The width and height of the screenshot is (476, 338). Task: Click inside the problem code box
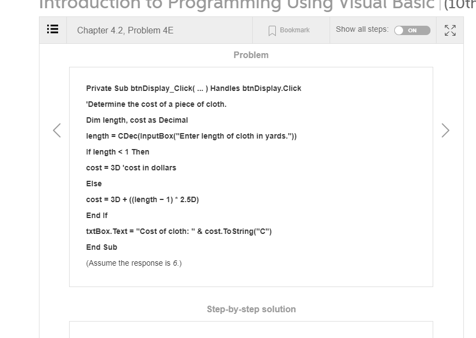click(251, 175)
